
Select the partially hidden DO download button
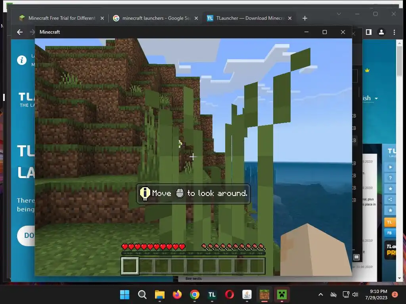pos(26,236)
